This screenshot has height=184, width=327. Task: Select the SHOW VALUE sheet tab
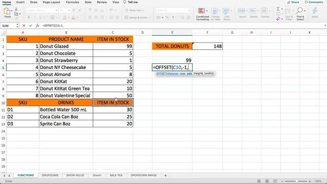75,175
